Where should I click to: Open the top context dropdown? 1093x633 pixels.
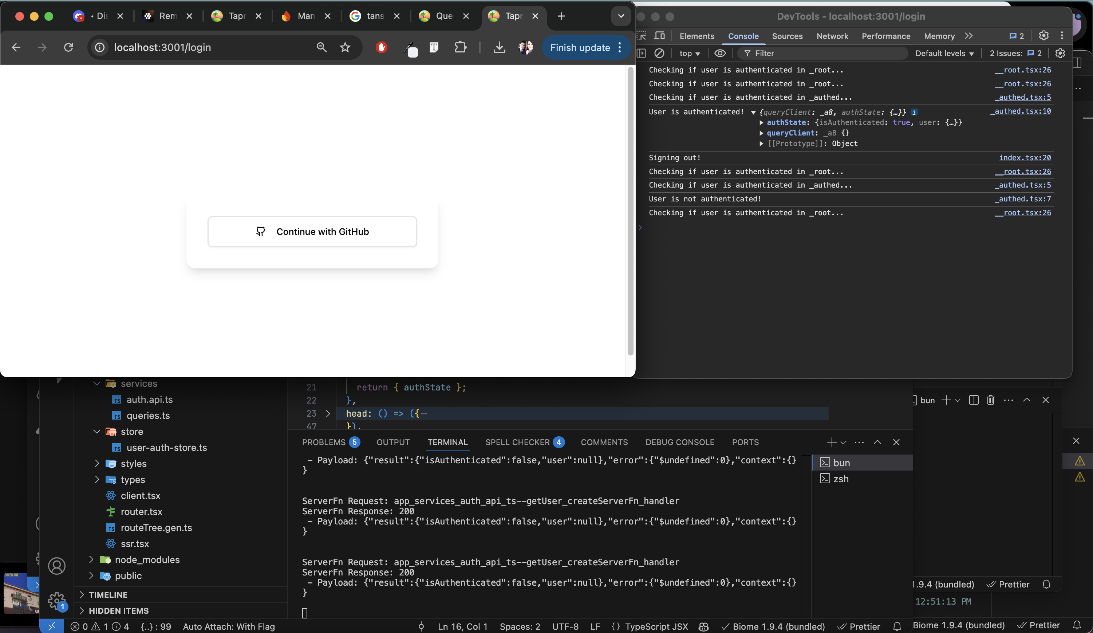click(x=690, y=54)
